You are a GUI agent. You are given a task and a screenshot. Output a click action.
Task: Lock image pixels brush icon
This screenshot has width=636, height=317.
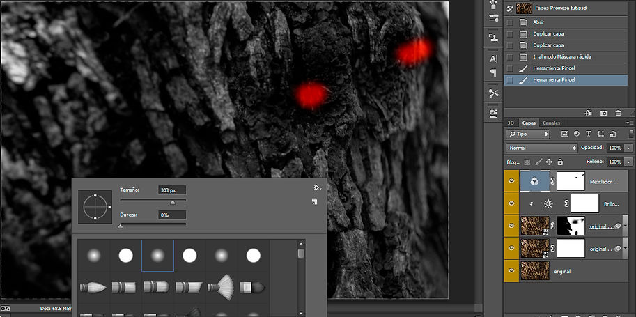point(538,162)
